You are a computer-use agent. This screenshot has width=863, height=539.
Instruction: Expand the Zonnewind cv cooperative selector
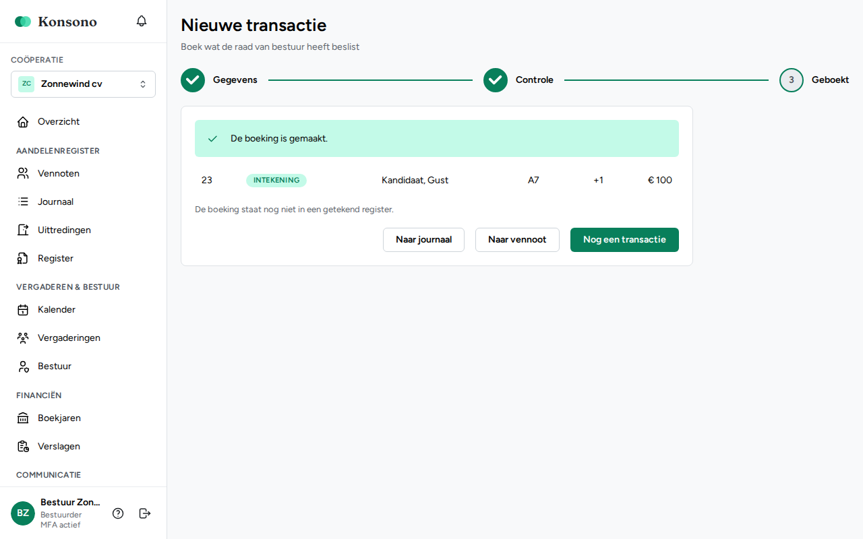click(83, 84)
